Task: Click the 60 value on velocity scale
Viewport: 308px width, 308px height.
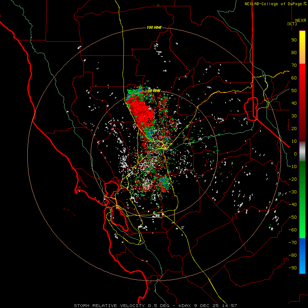Action: (x=294, y=78)
